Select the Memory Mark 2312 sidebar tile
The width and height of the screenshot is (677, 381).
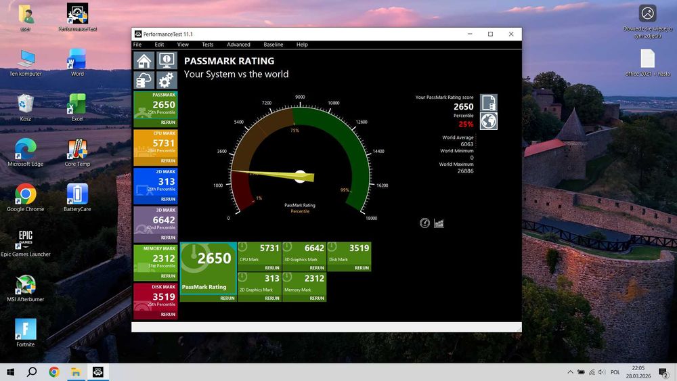tap(156, 259)
